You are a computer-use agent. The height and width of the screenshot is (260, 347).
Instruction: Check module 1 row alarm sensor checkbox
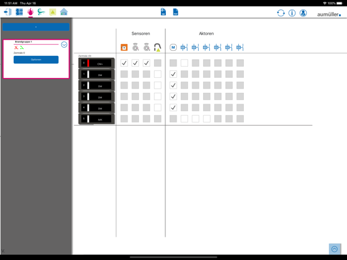pyautogui.click(x=158, y=74)
